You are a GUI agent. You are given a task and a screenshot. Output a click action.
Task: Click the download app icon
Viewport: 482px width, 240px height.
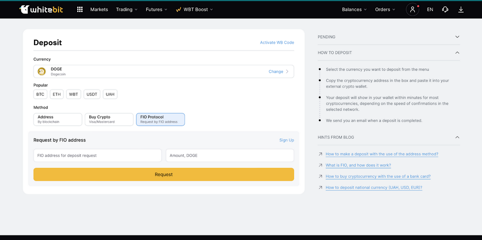(461, 9)
